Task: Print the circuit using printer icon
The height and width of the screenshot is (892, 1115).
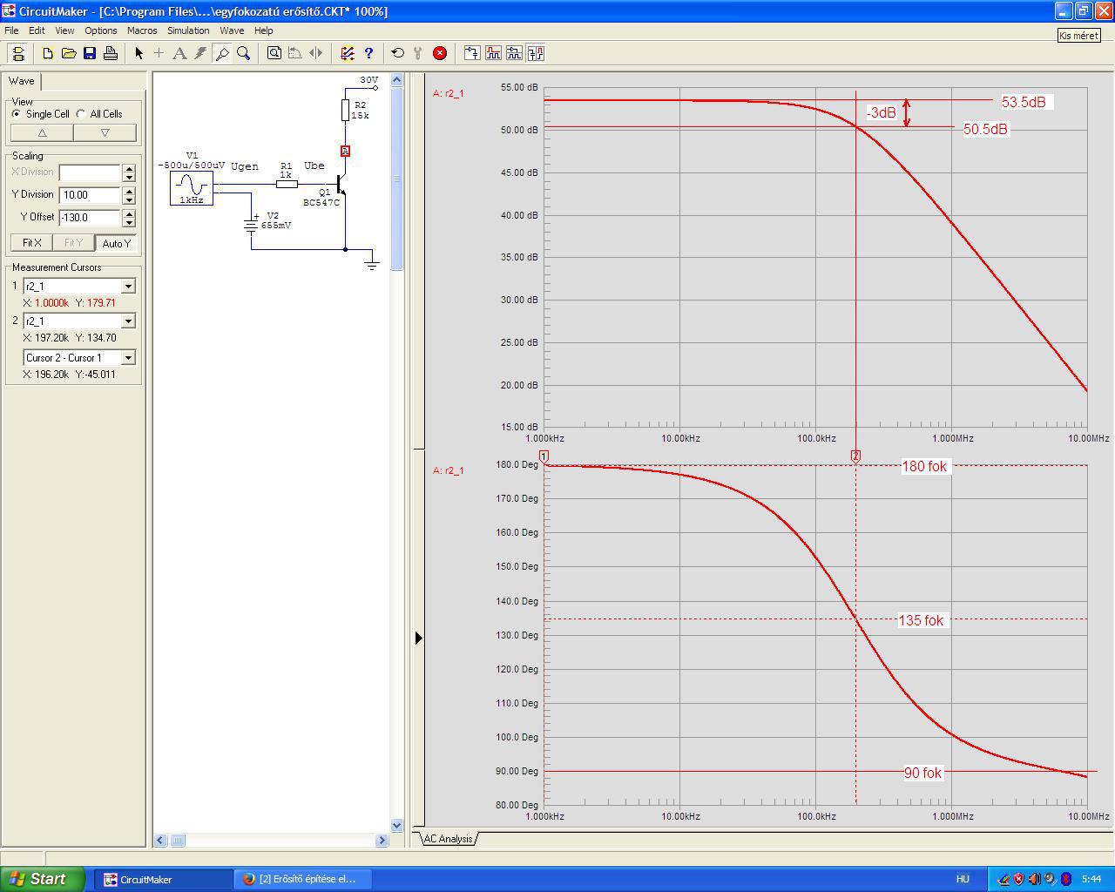Action: (x=111, y=53)
